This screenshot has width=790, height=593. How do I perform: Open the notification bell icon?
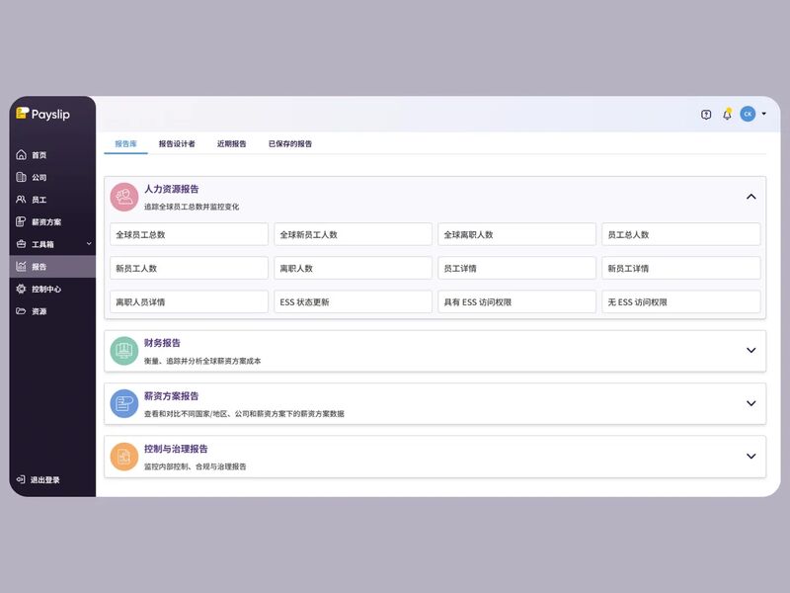point(728,115)
